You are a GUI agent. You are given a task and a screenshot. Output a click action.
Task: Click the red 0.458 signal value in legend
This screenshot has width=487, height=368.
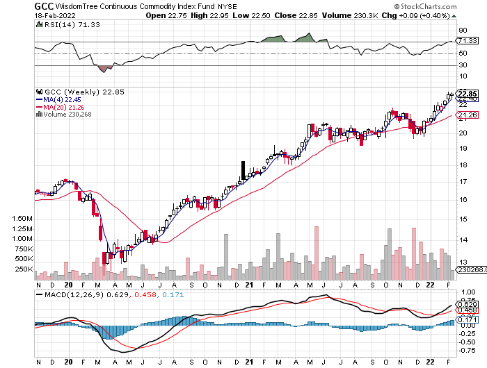[x=145, y=294]
